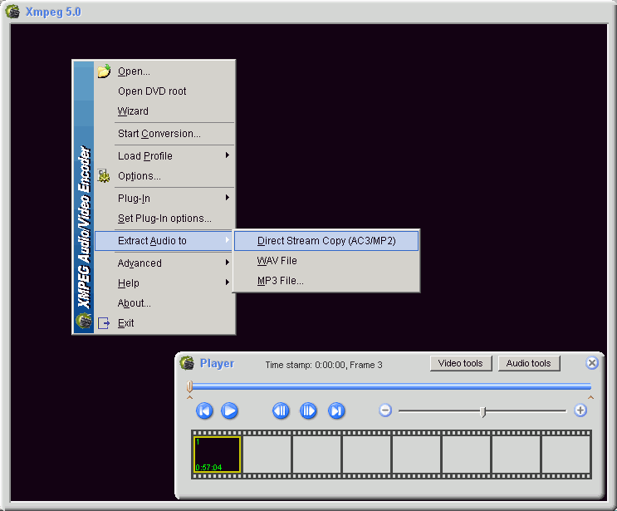Viewport: 617px width, 511px height.
Task: Click the right selection marker under seek bar
Action: coord(590,397)
